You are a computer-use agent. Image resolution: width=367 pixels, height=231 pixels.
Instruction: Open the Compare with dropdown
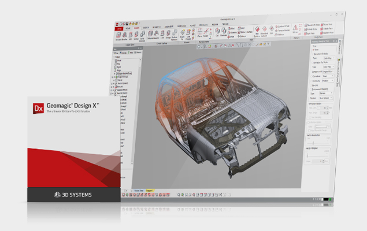[328, 72]
